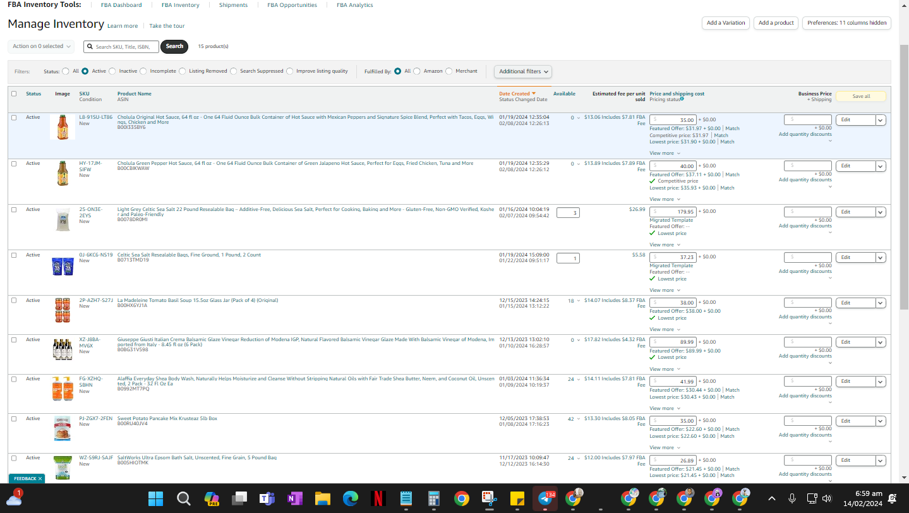909x513 pixels.
Task: Click the Add a Variation button
Action: coord(726,23)
